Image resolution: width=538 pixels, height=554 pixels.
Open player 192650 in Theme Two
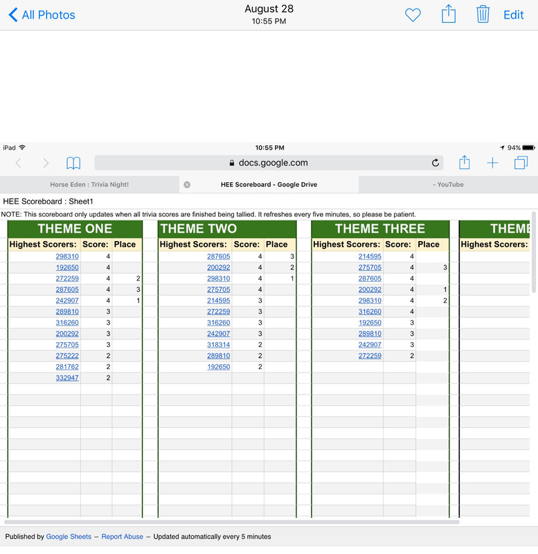pos(218,367)
